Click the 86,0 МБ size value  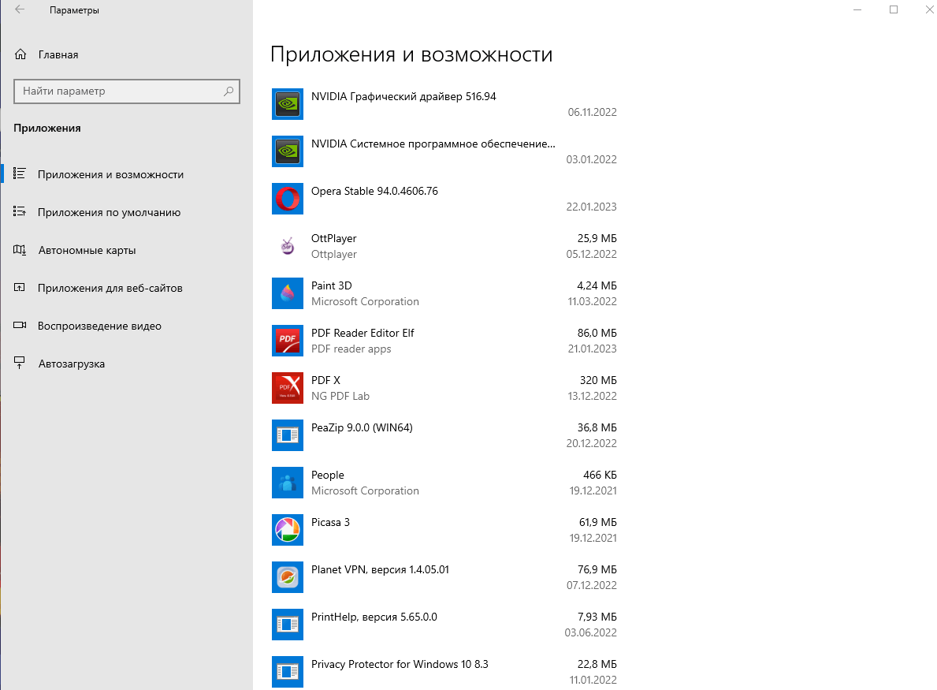[x=597, y=333]
